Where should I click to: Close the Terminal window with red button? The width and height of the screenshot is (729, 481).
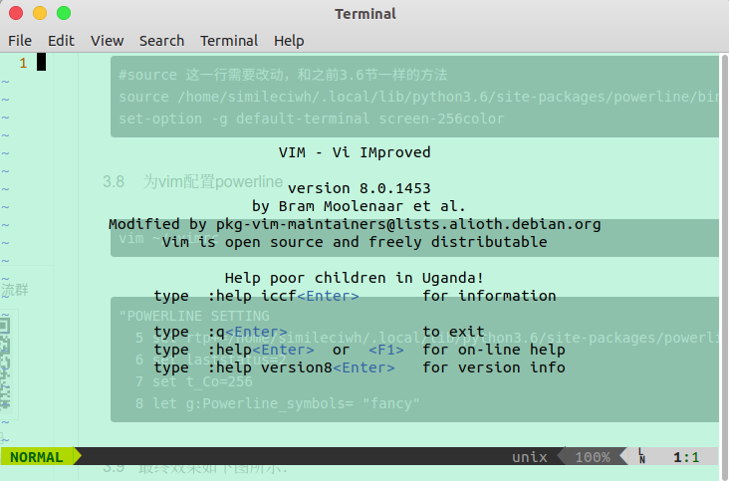[x=16, y=13]
